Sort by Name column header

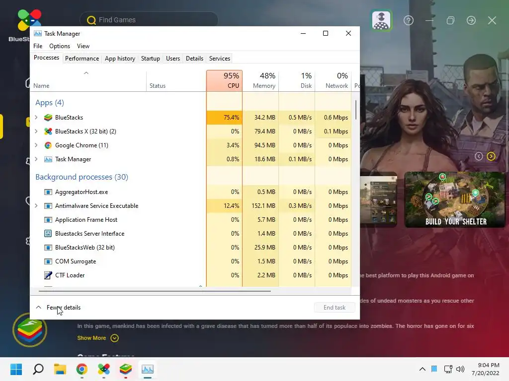tap(88, 81)
